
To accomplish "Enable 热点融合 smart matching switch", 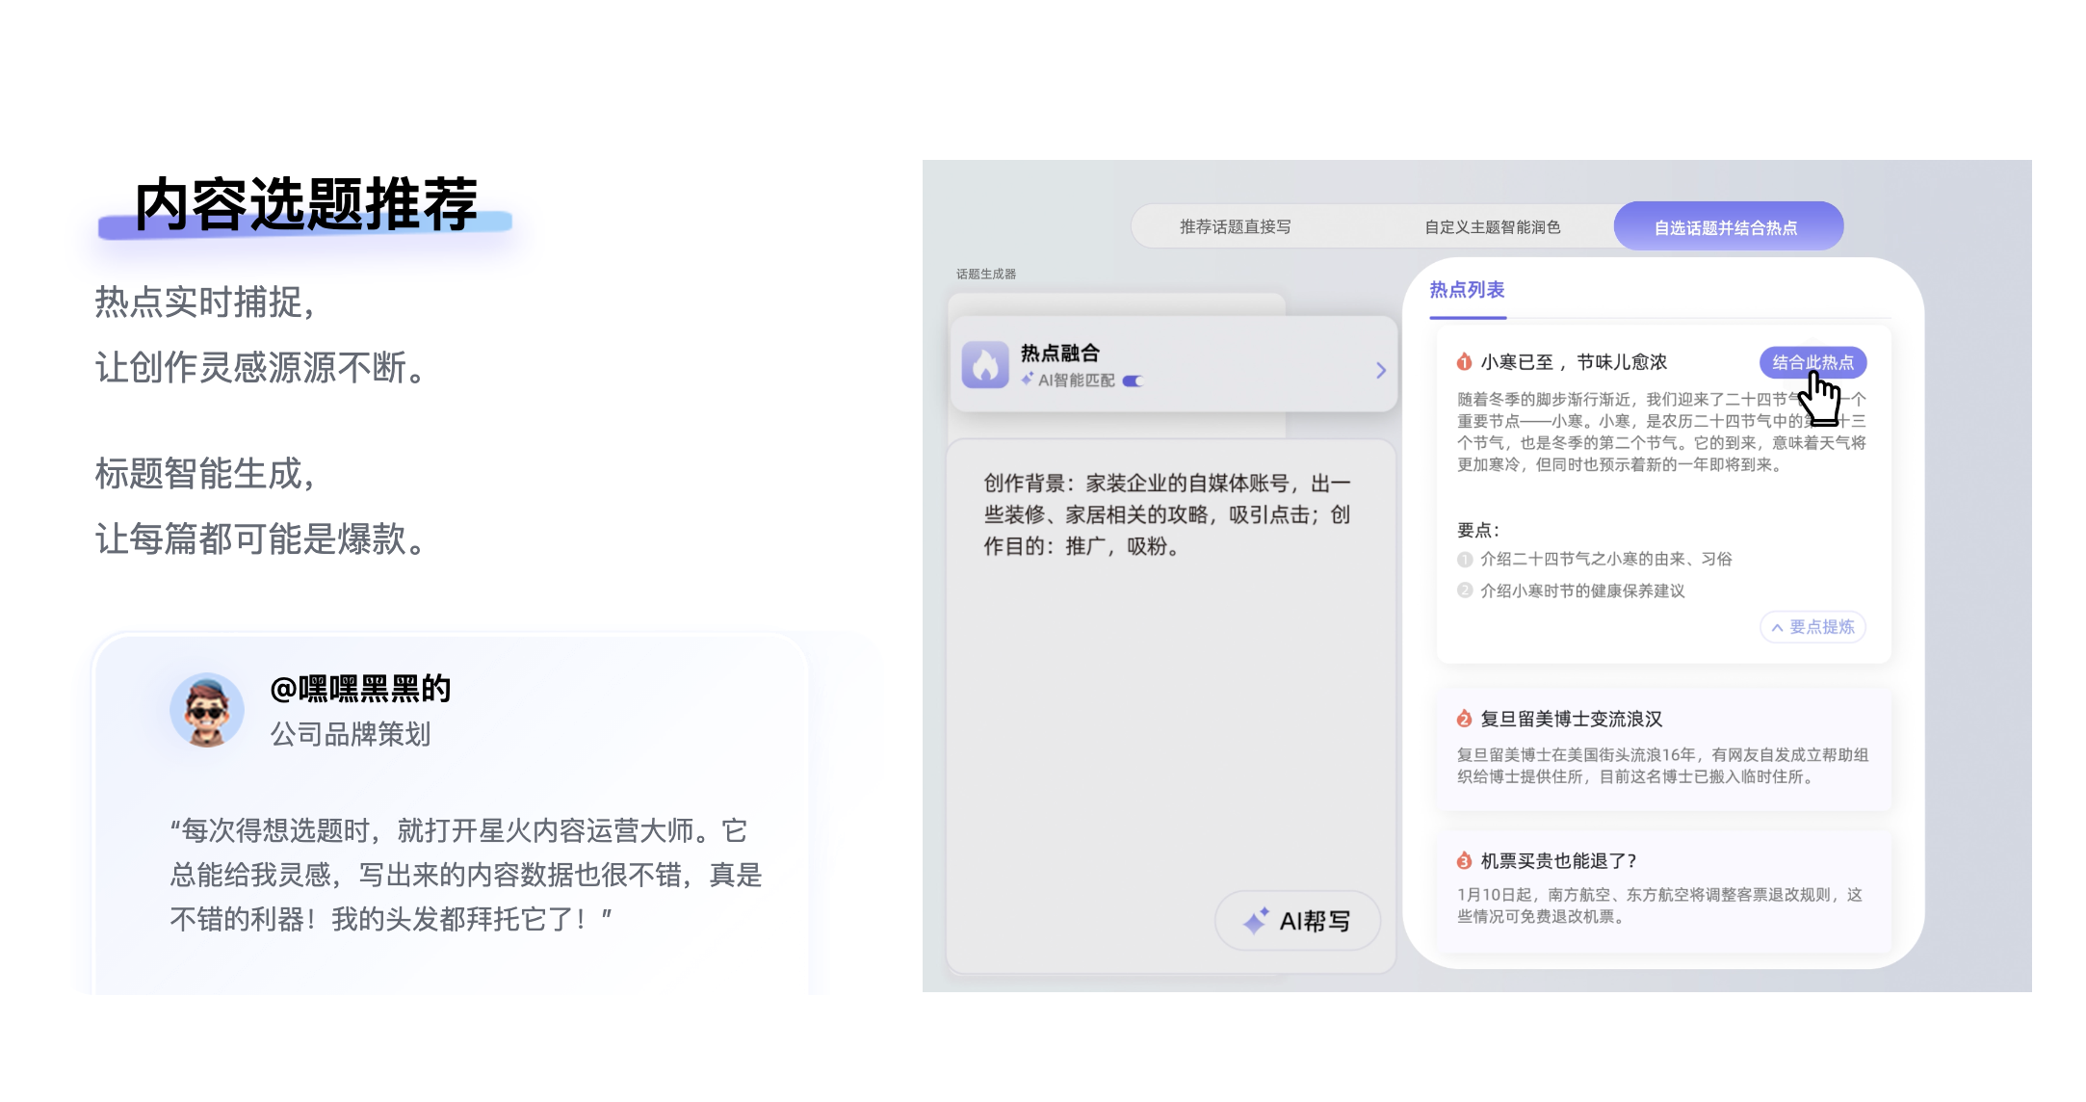I will (1134, 381).
